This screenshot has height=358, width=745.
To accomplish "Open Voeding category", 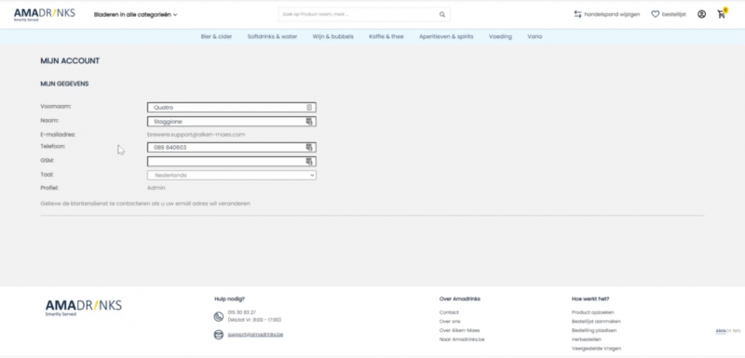I will [500, 36].
